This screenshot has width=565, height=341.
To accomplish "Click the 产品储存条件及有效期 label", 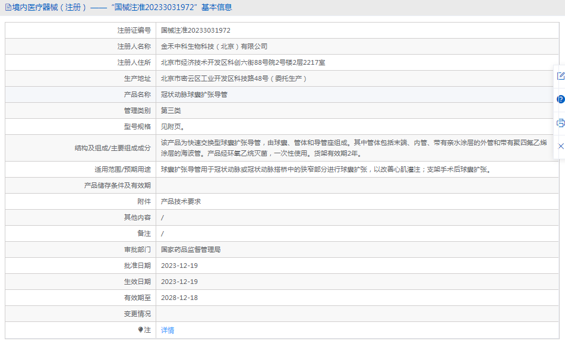I will (x=118, y=185).
